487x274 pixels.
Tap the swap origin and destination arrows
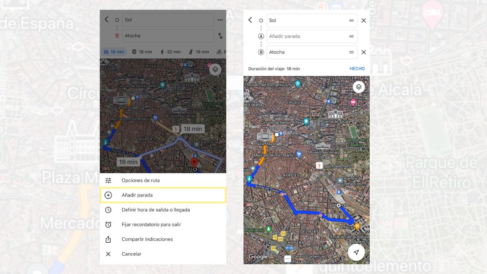[220, 36]
